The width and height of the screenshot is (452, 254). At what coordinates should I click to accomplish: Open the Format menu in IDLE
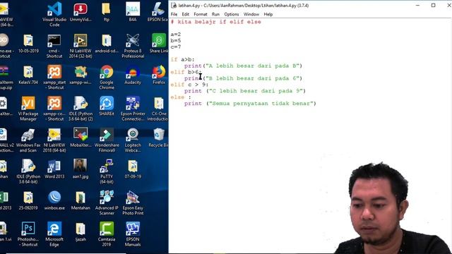click(x=201, y=14)
